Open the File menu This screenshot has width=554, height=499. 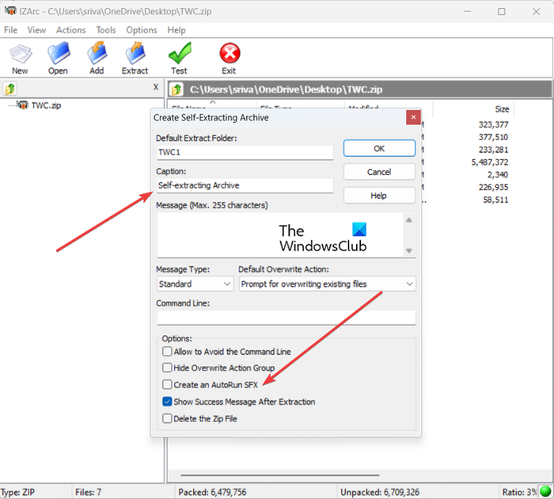(10, 30)
